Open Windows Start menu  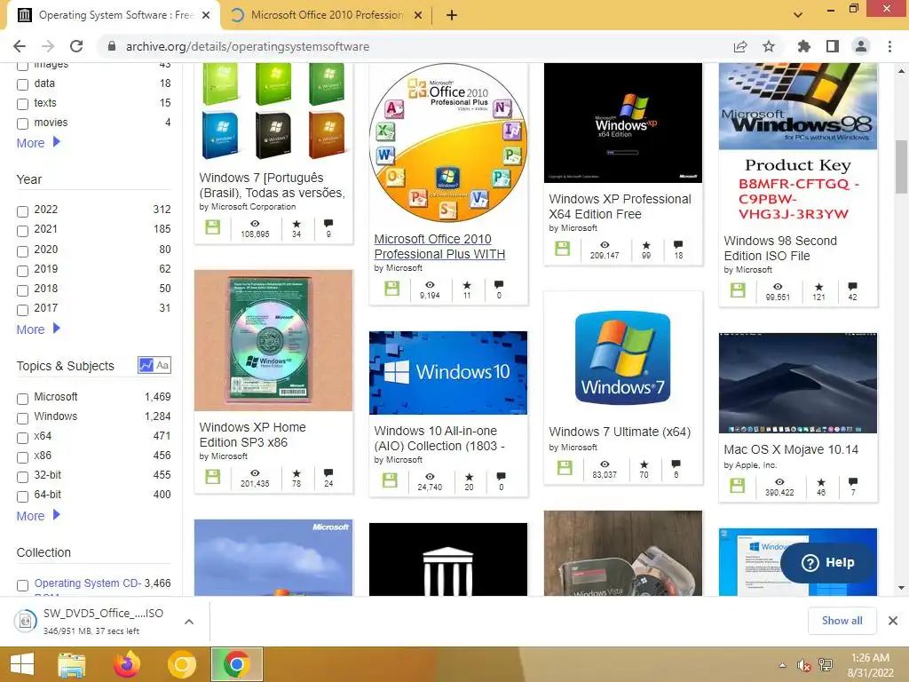click(22, 664)
